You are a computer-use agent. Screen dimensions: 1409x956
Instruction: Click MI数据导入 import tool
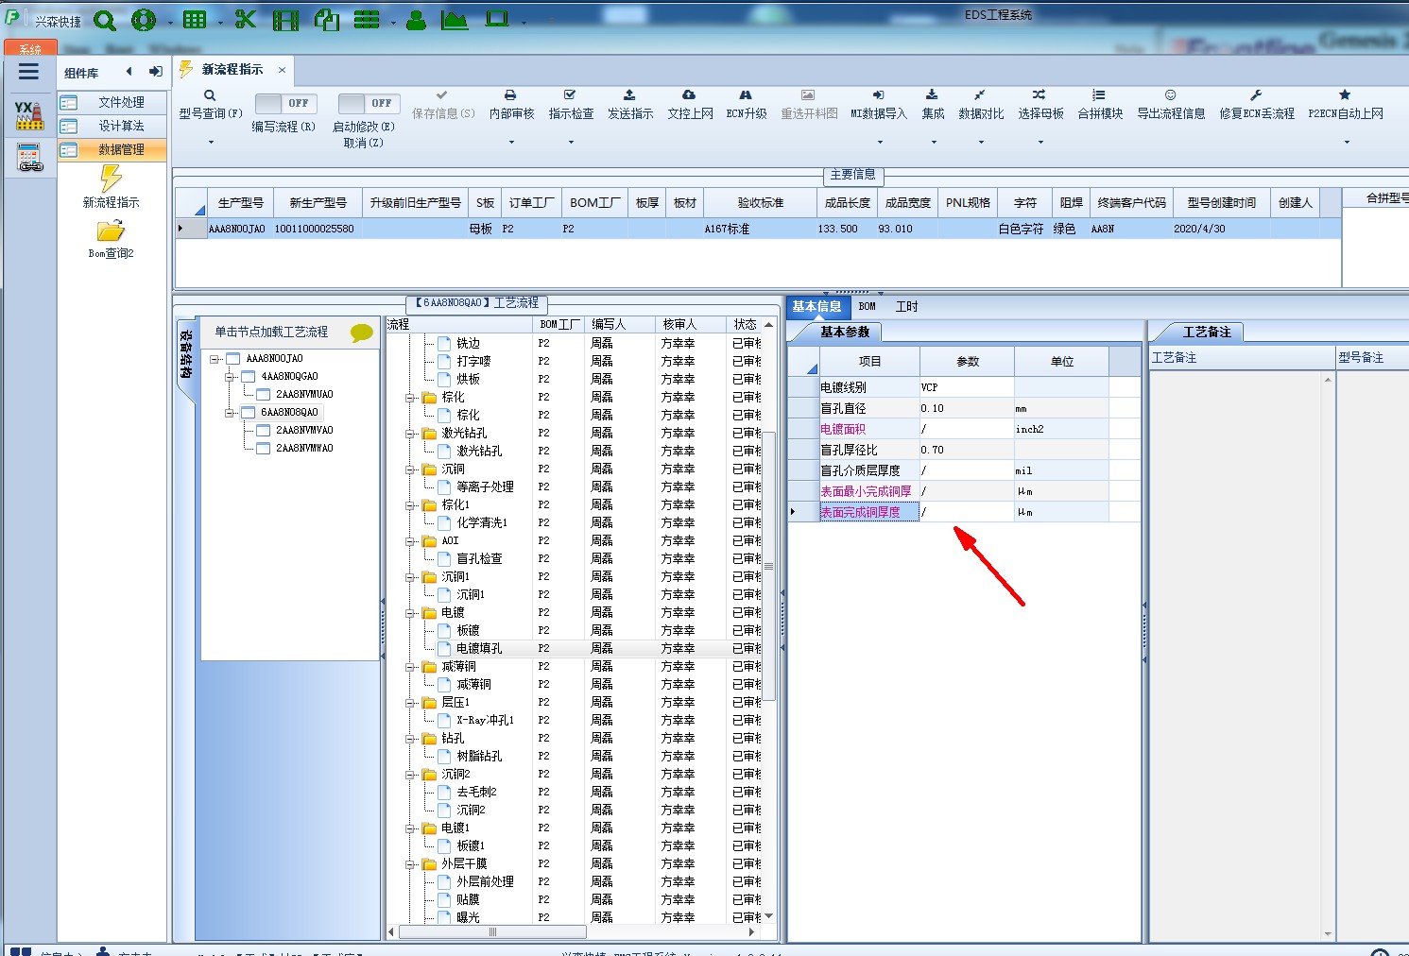[878, 104]
